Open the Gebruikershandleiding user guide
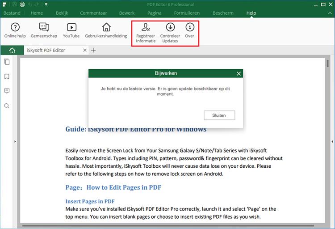 pyautogui.click(x=106, y=30)
